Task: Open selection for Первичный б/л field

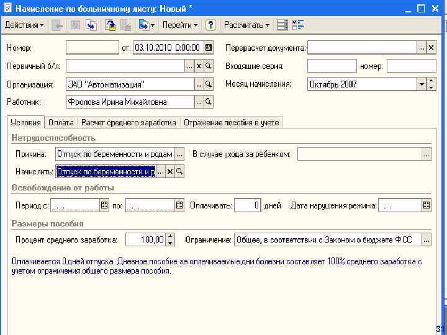Action: coord(189,66)
